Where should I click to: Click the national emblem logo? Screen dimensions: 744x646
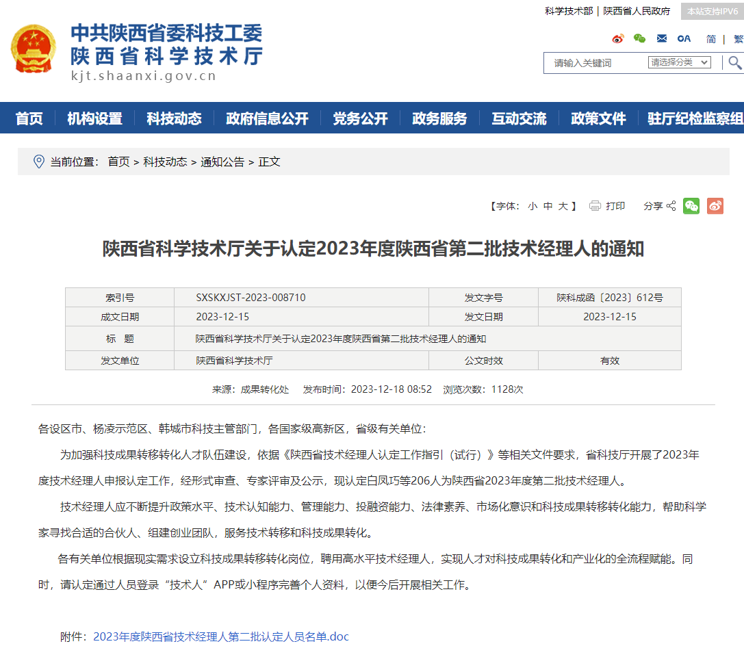coord(34,49)
